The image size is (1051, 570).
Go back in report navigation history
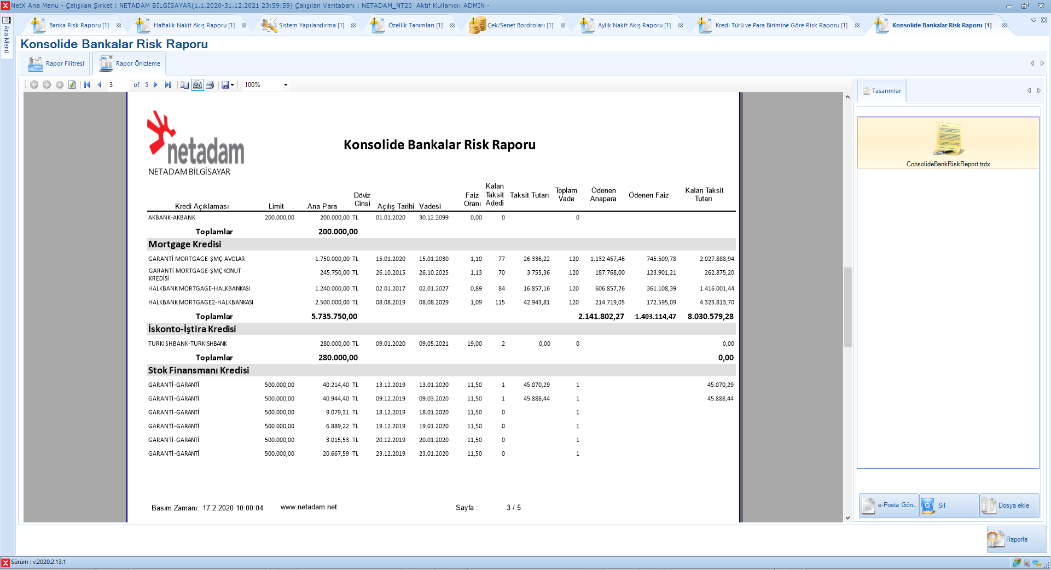pyautogui.click(x=34, y=85)
